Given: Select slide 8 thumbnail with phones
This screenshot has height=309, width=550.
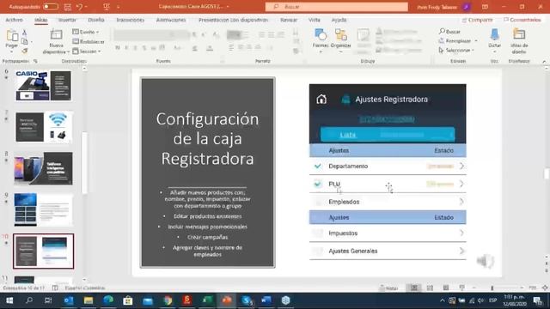Looking at the screenshot, I should [44, 168].
